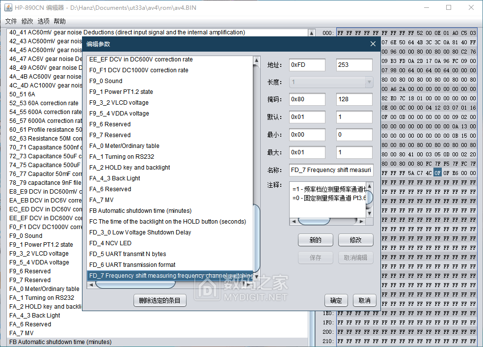
Task: Confirm with the 确定 button
Action: tap(336, 300)
